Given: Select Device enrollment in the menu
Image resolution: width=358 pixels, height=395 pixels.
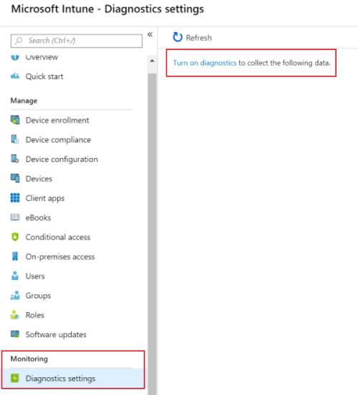Looking at the screenshot, I should coord(57,120).
